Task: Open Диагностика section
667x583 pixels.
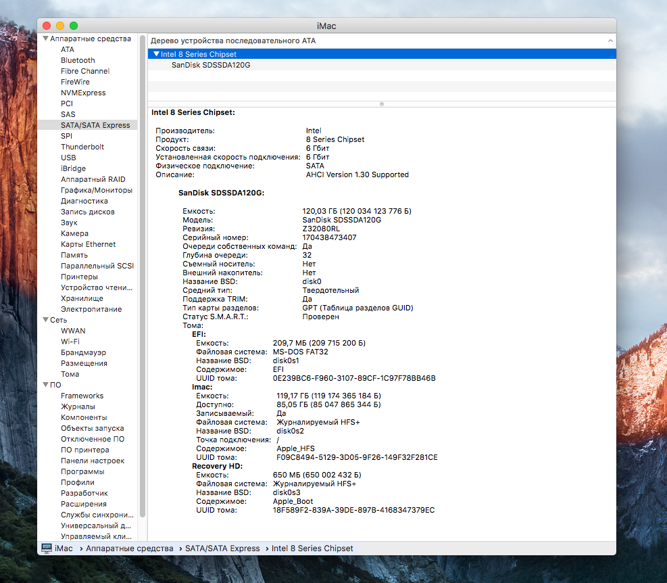Action: tap(84, 201)
